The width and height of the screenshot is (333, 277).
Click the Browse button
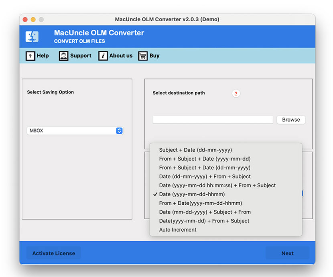[291, 120]
